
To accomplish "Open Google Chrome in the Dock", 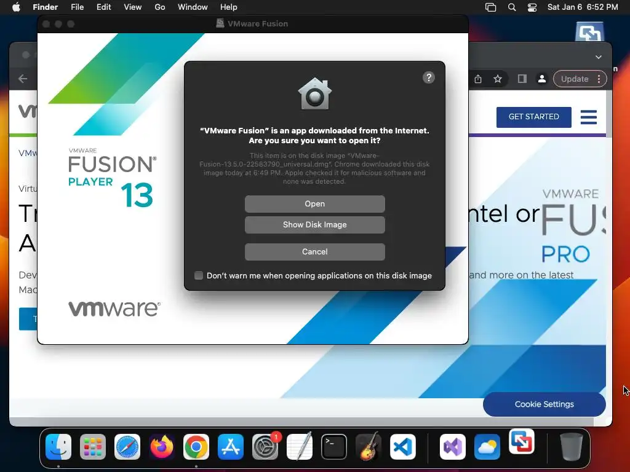I will pyautogui.click(x=196, y=447).
